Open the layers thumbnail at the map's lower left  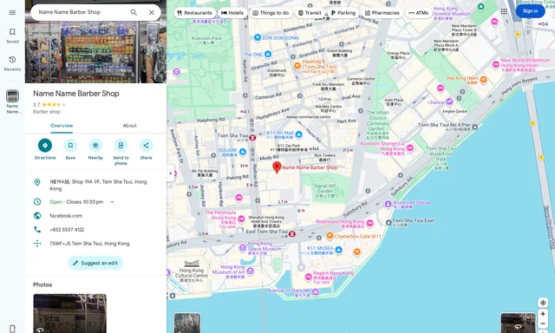187,323
